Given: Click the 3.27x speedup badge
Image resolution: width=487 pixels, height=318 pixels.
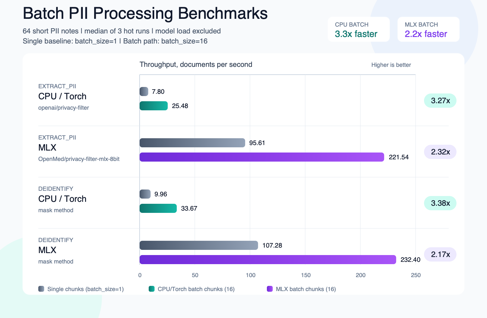Looking at the screenshot, I should (440, 101).
